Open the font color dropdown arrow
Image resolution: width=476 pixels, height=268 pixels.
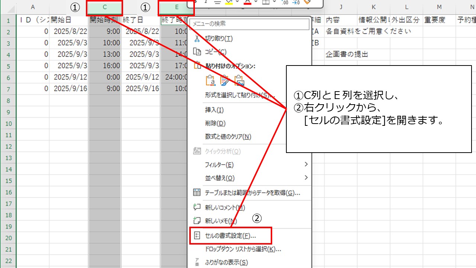click(256, 2)
